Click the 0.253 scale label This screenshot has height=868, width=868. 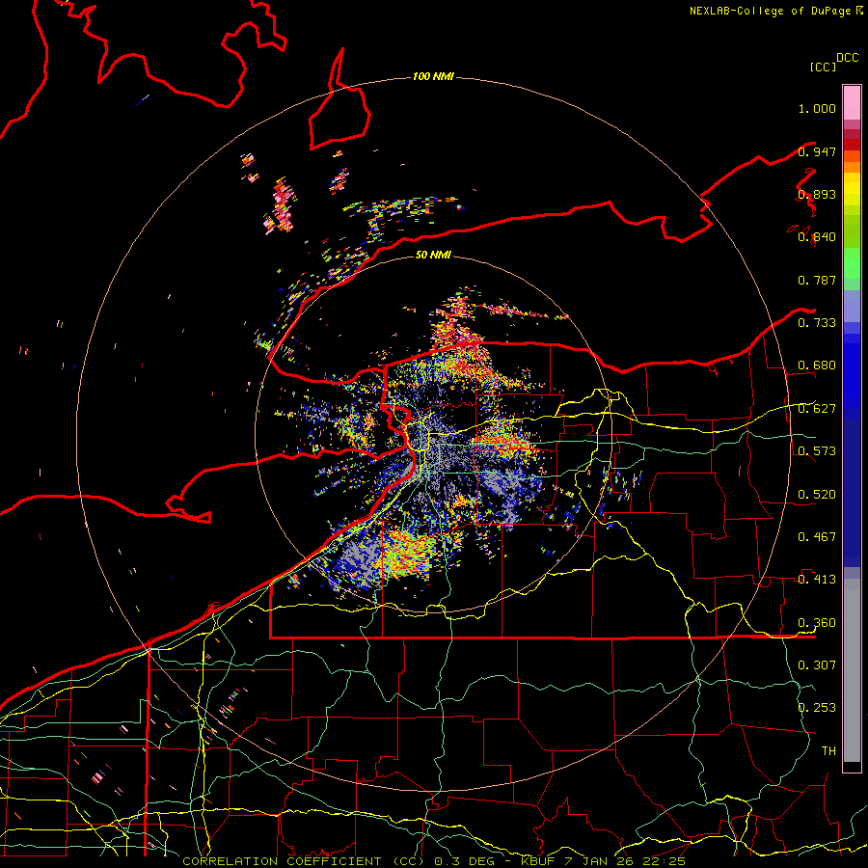tap(817, 708)
